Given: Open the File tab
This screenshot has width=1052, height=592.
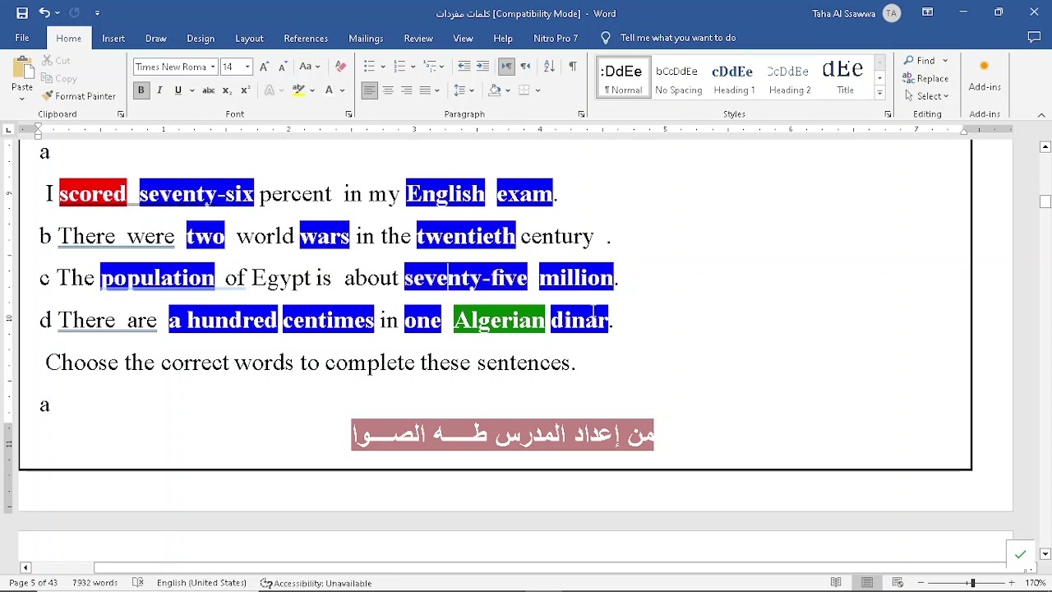Looking at the screenshot, I should (22, 38).
